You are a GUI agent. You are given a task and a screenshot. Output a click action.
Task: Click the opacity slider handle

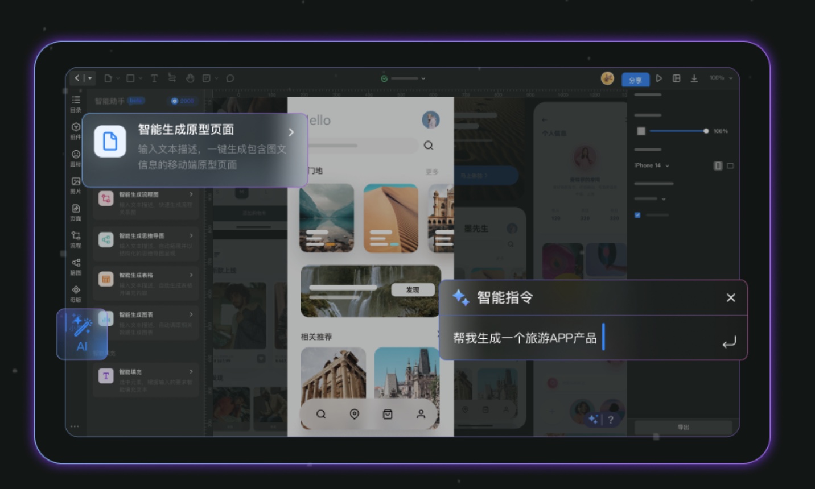pos(706,131)
